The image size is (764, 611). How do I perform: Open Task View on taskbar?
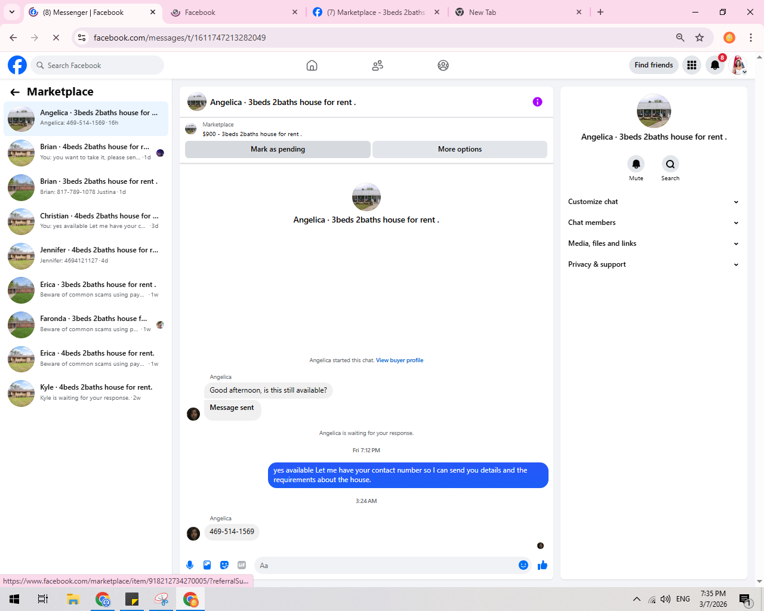[x=43, y=599]
